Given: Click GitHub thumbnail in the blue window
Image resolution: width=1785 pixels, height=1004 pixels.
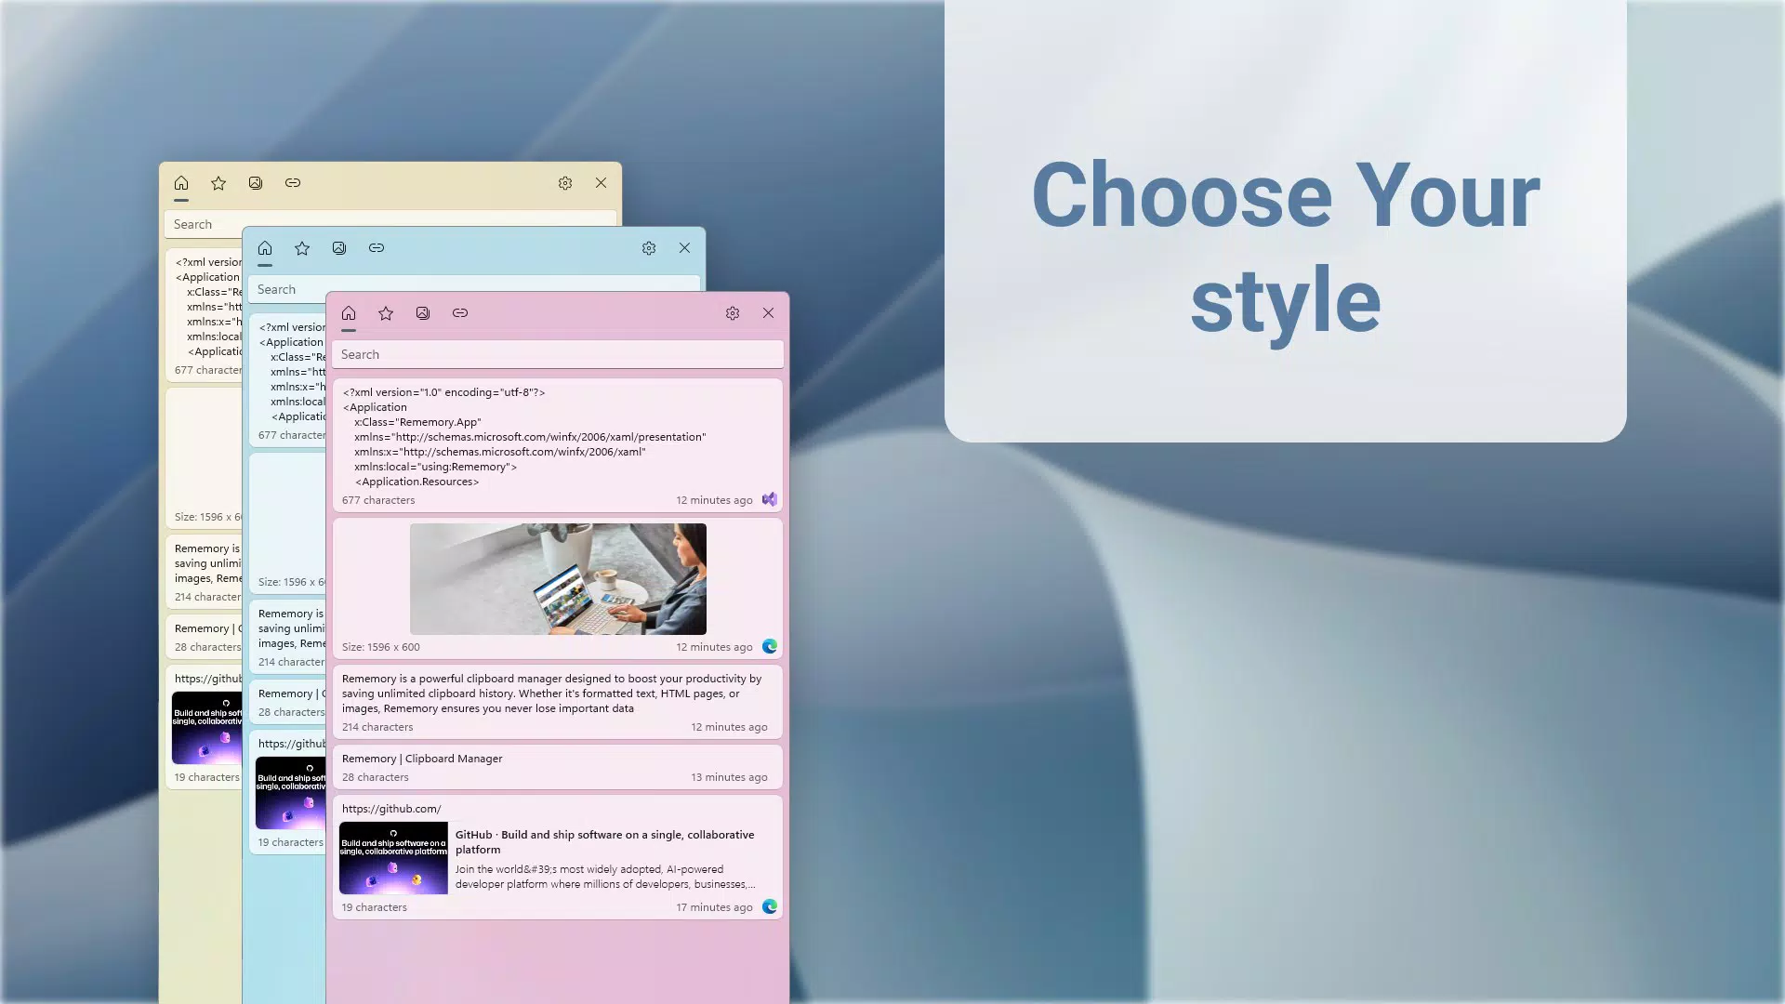Looking at the screenshot, I should (291, 793).
